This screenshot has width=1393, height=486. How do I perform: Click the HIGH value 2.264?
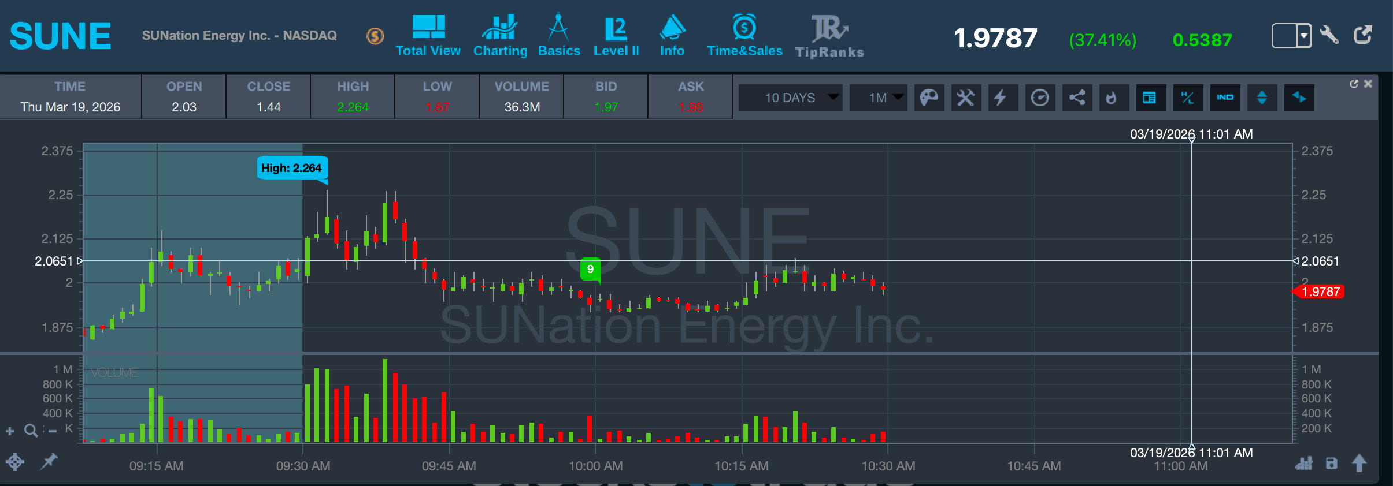[353, 107]
